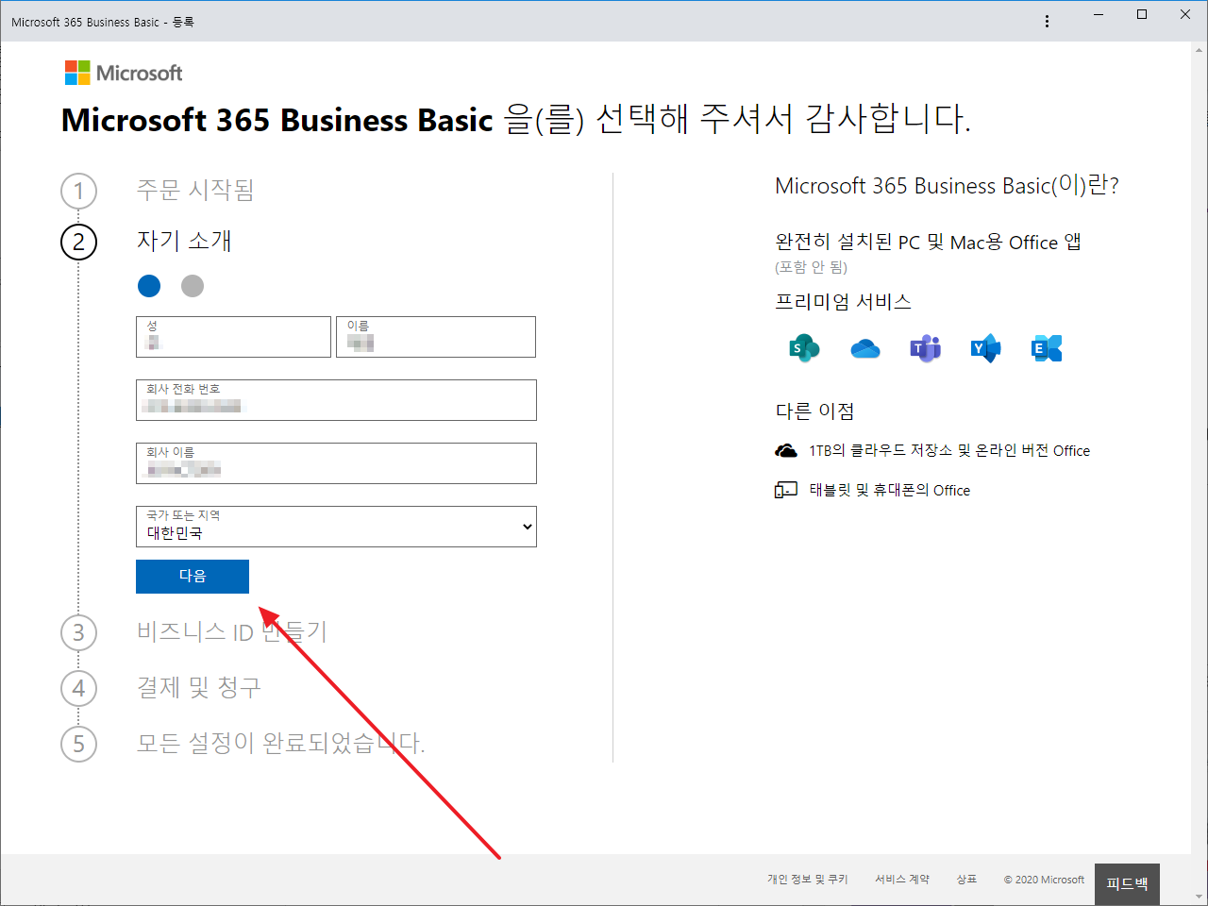Click the 이름 first name field

coord(436,337)
